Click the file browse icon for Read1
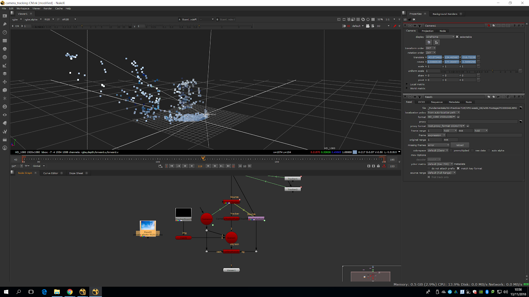Viewport: 529px width, 297px height. click(520, 108)
